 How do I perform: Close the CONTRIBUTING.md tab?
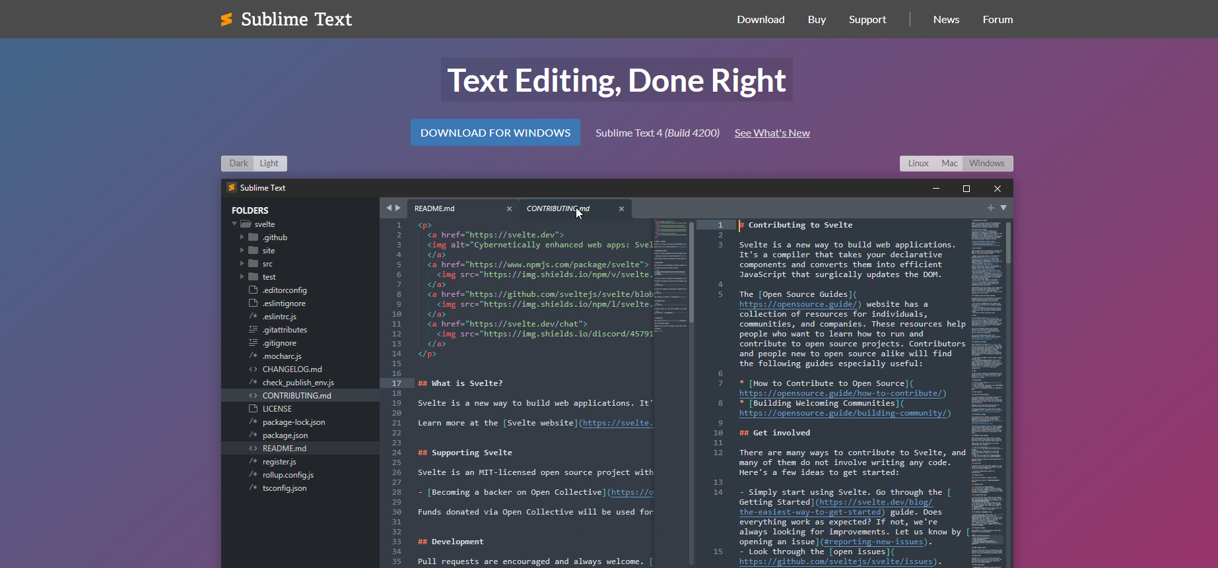coord(621,208)
